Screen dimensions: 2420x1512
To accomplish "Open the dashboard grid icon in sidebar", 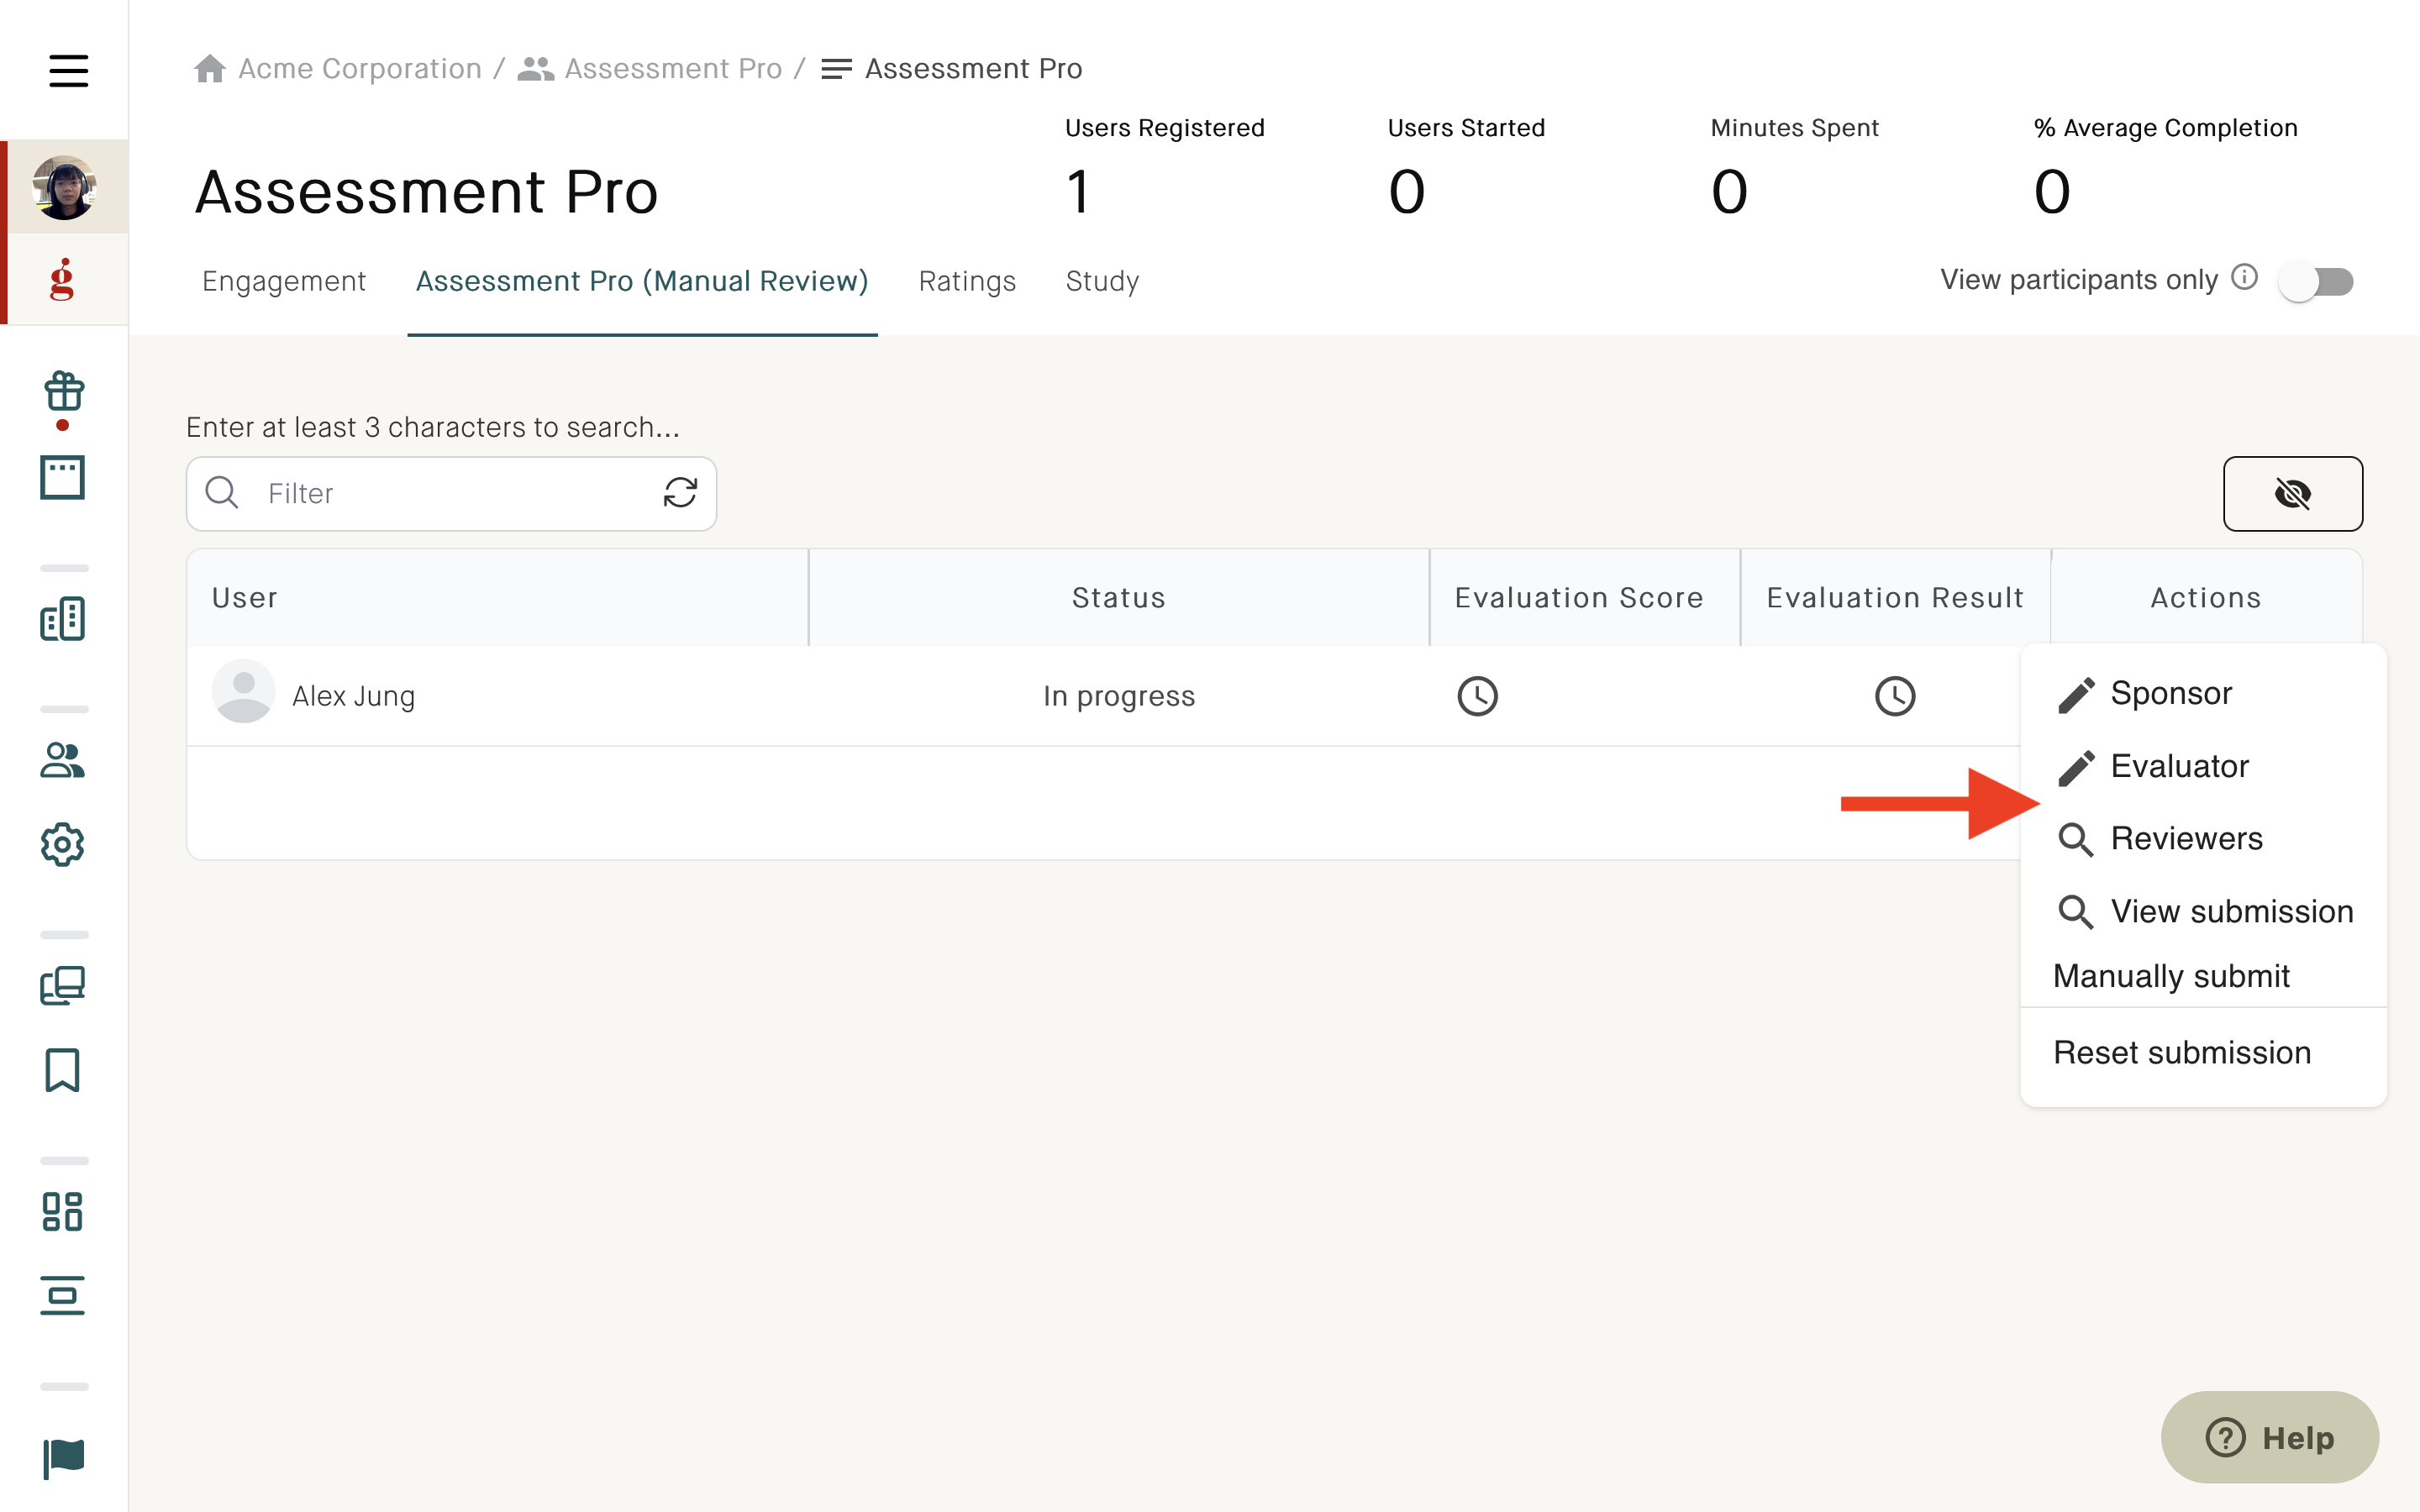I will [63, 1212].
